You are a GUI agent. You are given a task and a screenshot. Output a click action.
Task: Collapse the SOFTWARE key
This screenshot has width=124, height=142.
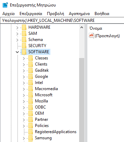point(17,52)
